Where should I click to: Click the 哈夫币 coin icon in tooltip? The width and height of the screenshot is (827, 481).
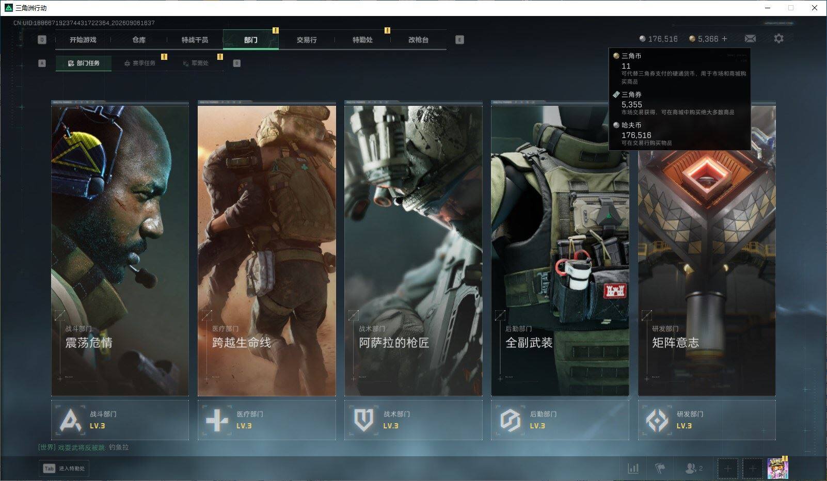(616, 125)
